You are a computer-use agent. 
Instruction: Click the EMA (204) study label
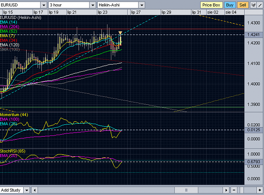[x=10, y=27]
